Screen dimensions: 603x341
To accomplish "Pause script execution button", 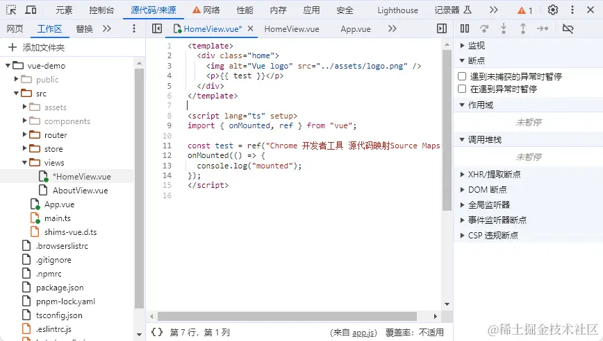I will (465, 28).
